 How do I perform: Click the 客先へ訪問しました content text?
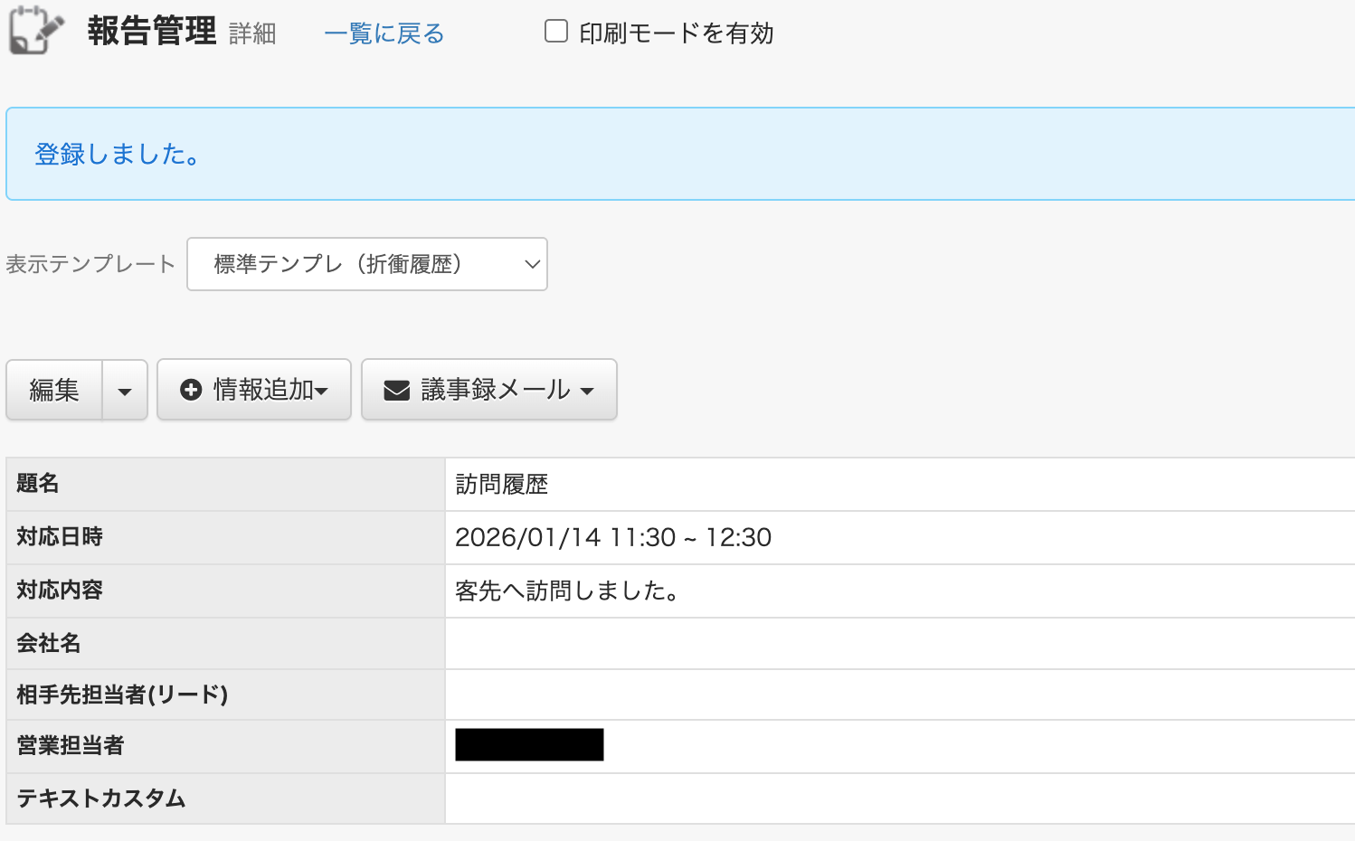tap(568, 591)
